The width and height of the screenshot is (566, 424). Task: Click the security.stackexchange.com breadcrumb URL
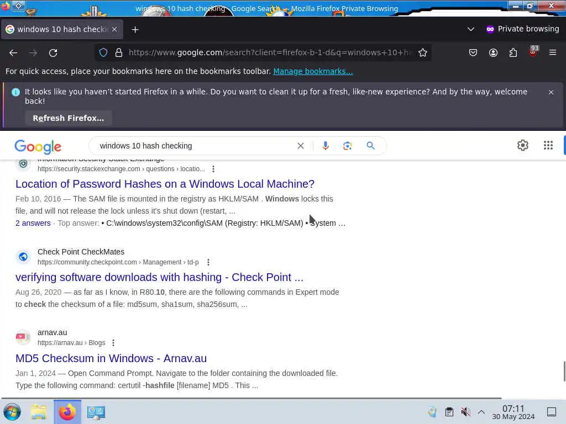121,169
